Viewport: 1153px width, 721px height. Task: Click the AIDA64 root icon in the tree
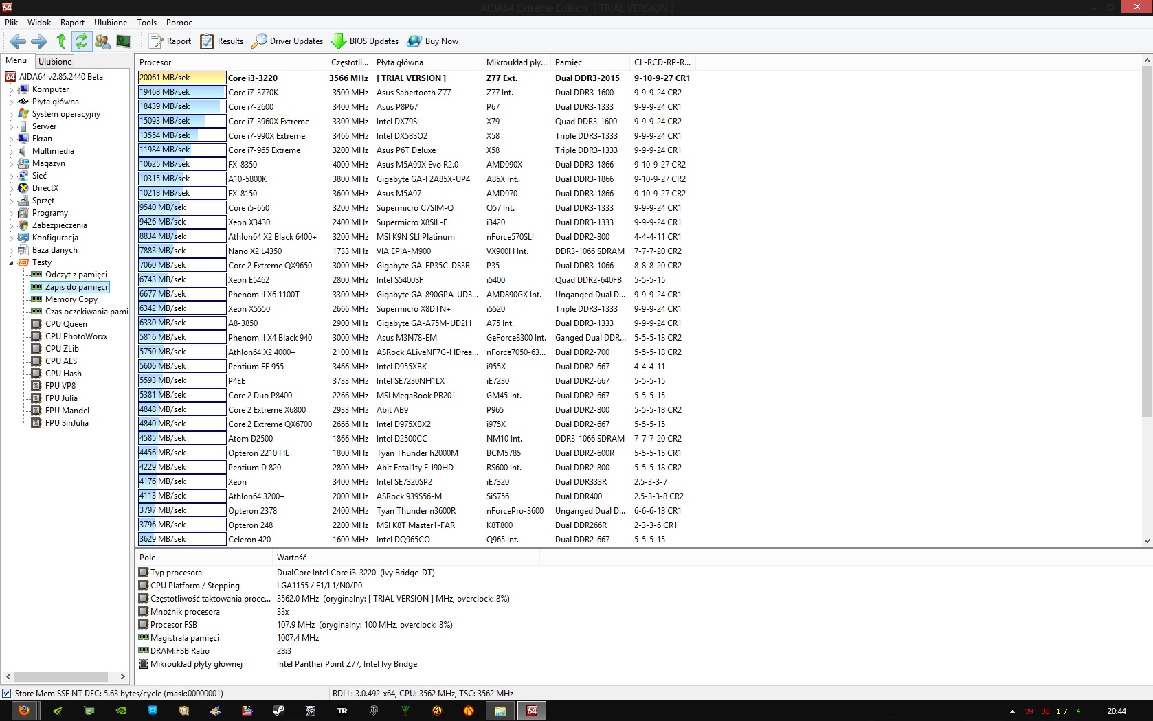click(10, 77)
